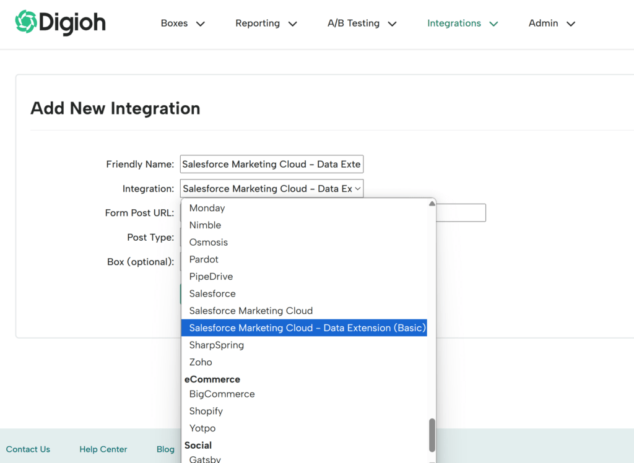
Task: Open the Integrations menu
Action: pos(462,24)
